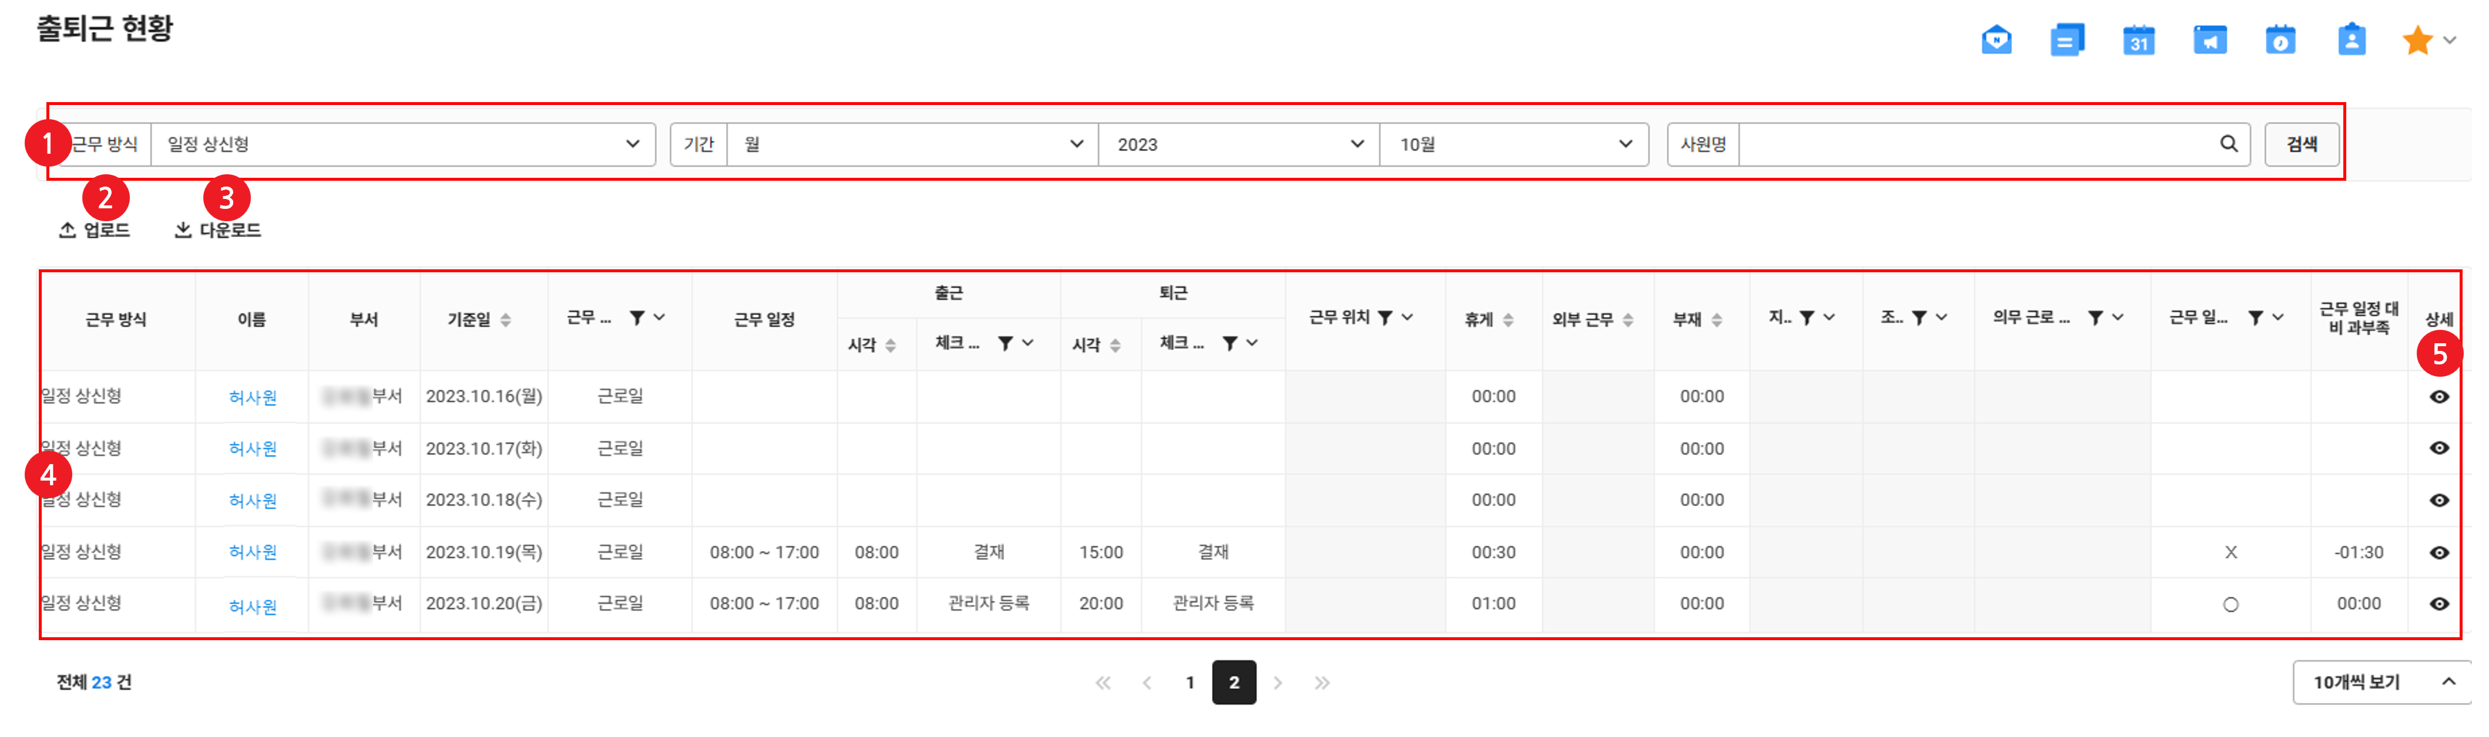Screen dimensions: 2489x737
Task: View details eye icon for 2023.10.19 row
Action: click(2438, 553)
